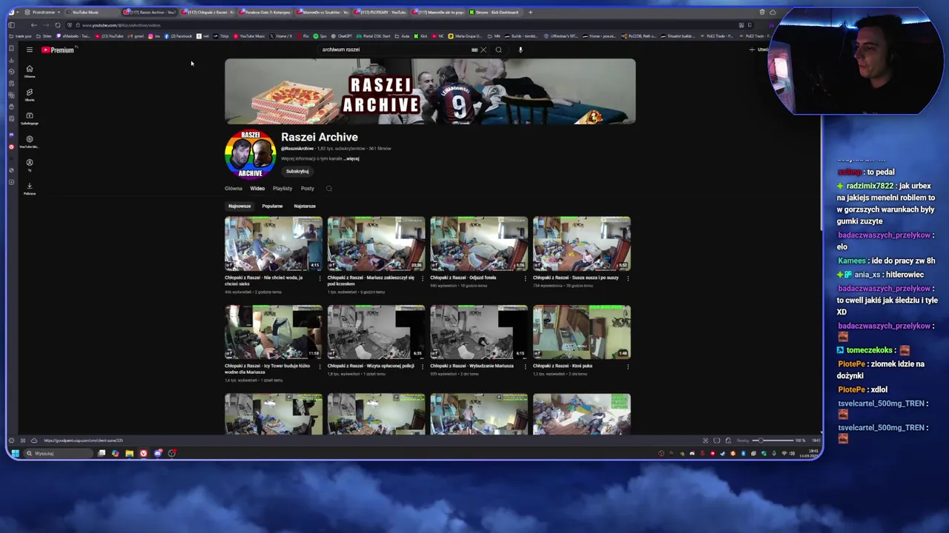The width and height of the screenshot is (949, 533).
Task: Adjust the browser zoom slider
Action: [x=771, y=440]
